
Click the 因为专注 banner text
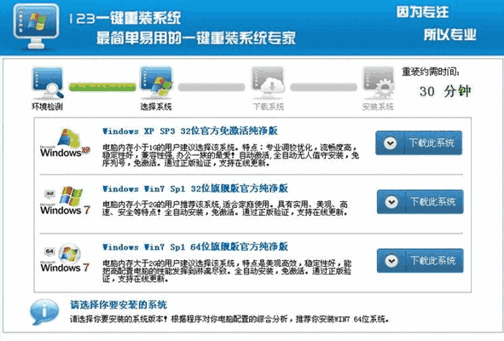422,12
